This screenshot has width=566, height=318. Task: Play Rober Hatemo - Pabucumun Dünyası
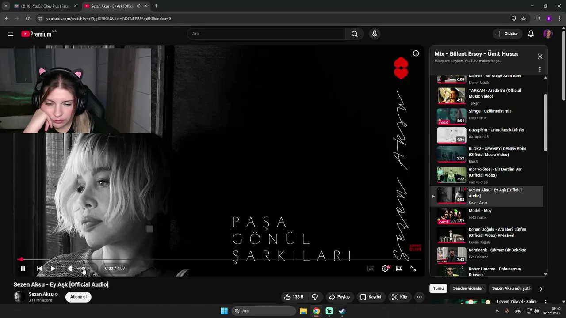pos(486,271)
